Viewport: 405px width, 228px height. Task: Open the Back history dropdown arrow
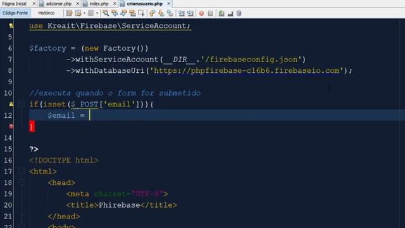(84, 13)
